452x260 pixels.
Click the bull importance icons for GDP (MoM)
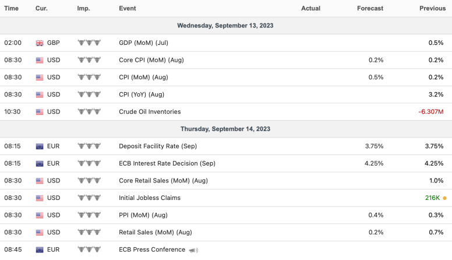[89, 43]
